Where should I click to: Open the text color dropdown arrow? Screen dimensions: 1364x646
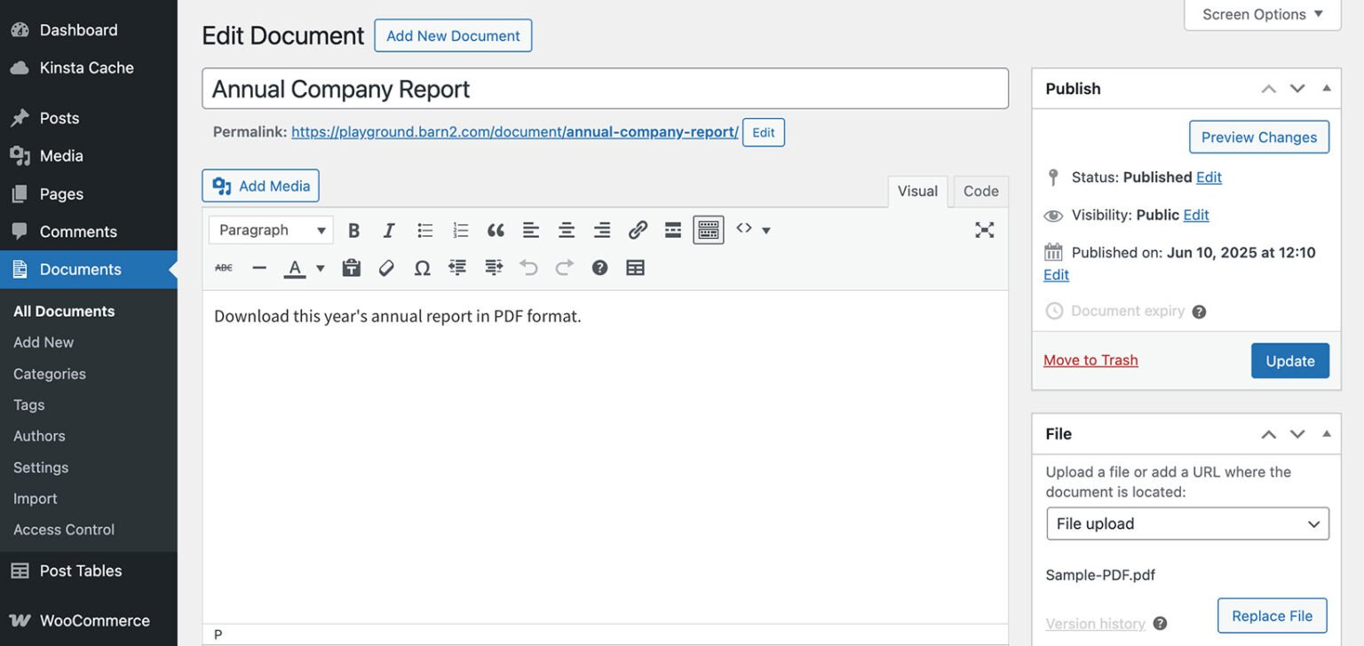tap(320, 267)
